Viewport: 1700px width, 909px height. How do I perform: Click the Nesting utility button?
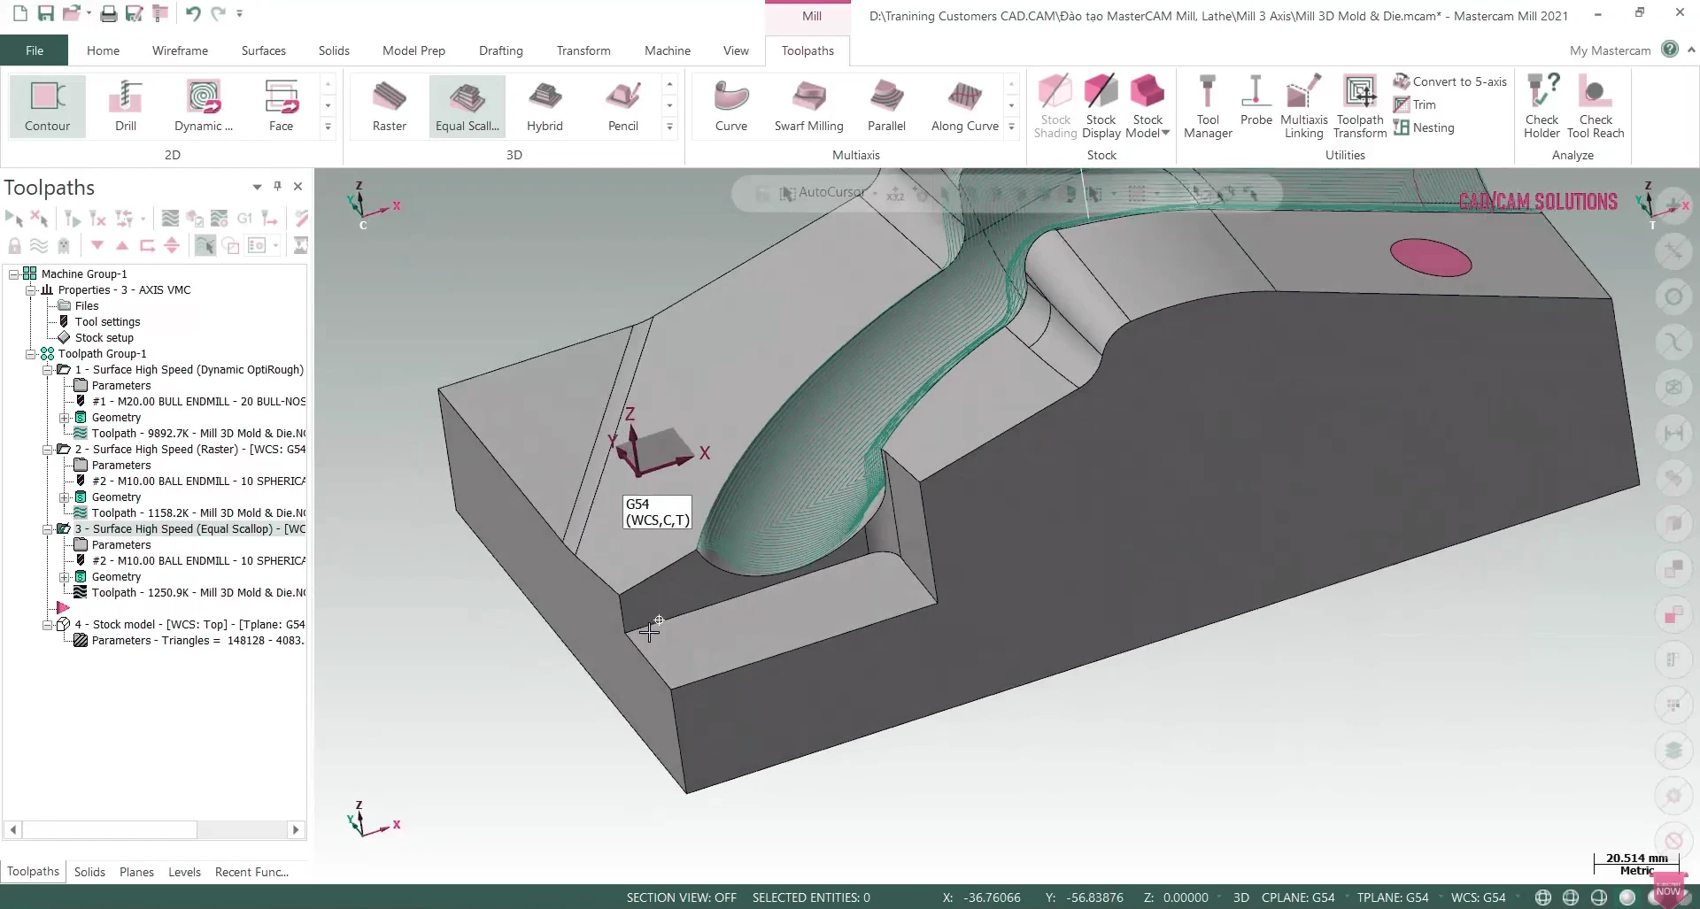point(1424,127)
